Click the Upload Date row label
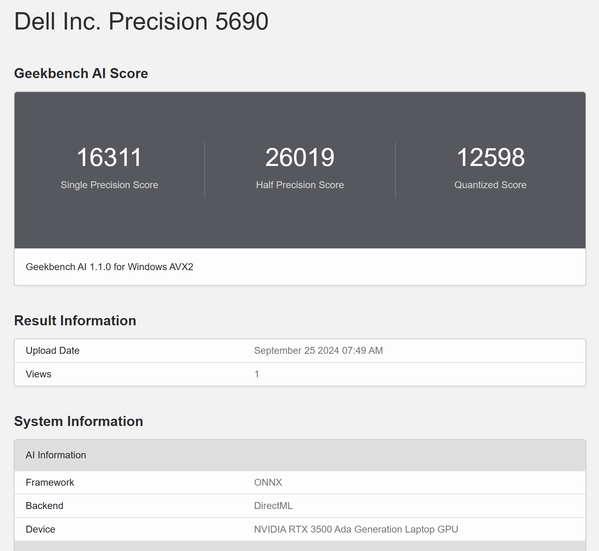Image resolution: width=599 pixels, height=551 pixels. pyautogui.click(x=53, y=351)
